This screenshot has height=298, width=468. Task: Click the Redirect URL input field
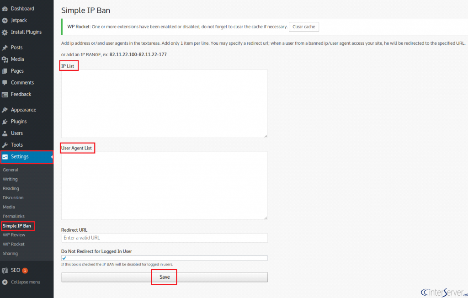[164, 238]
